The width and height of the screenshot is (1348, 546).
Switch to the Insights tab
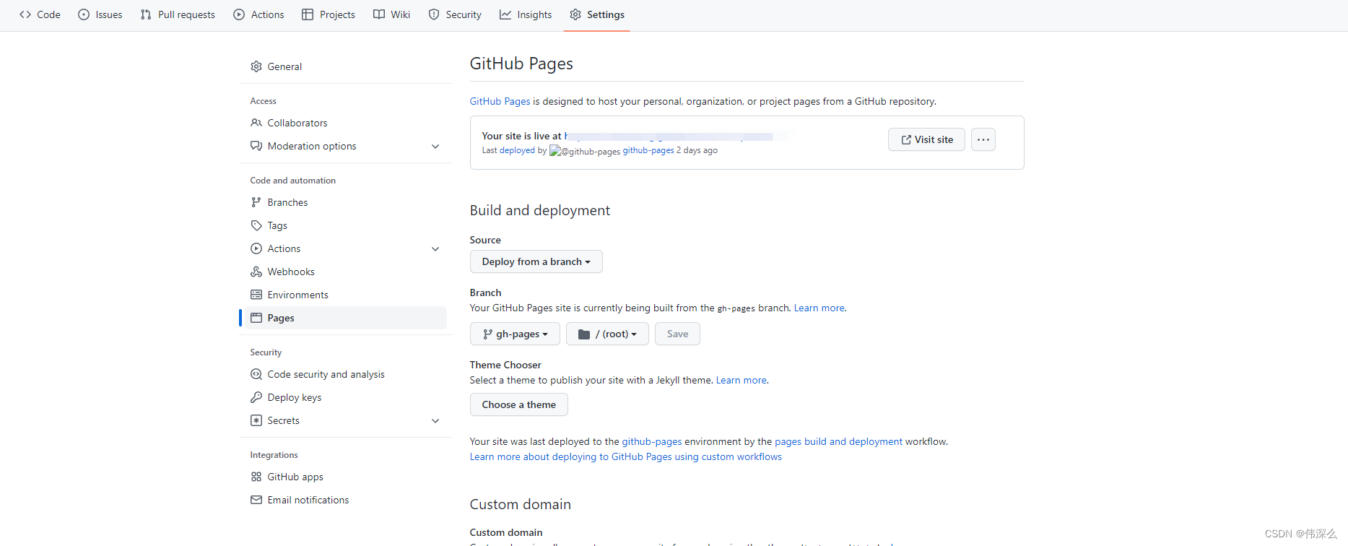526,14
